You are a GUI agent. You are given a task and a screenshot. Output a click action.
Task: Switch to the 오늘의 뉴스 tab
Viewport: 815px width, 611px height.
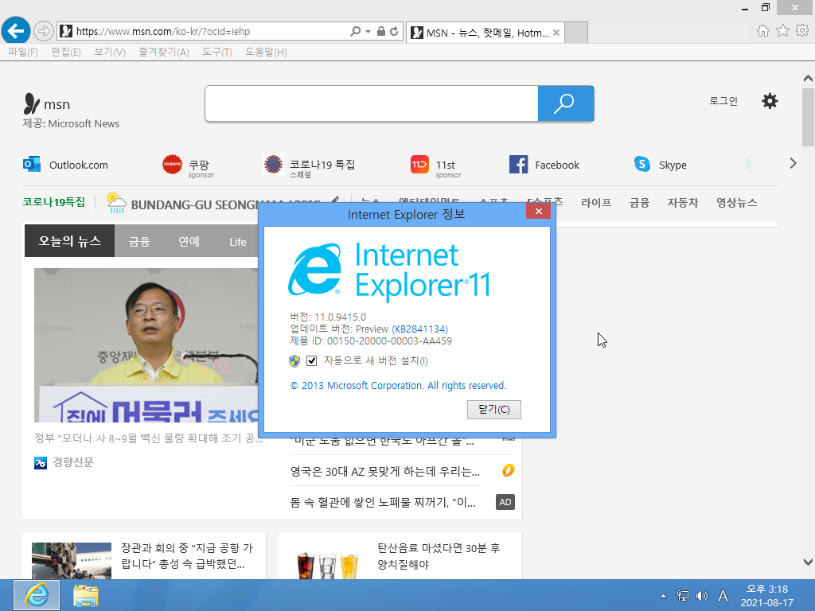tap(70, 240)
